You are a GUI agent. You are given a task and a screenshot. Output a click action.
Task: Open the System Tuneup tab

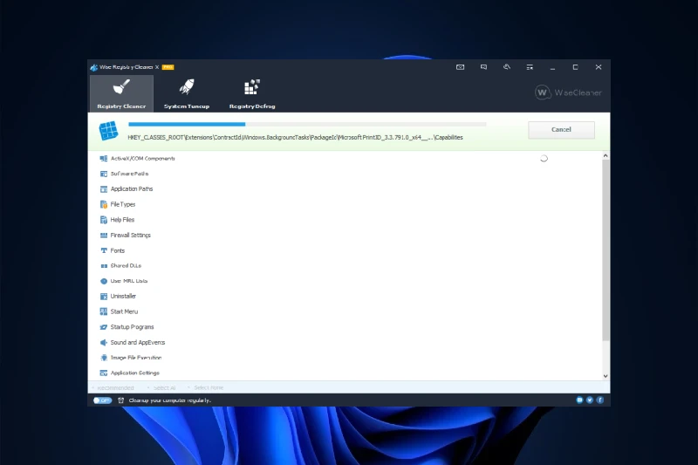coord(187,93)
